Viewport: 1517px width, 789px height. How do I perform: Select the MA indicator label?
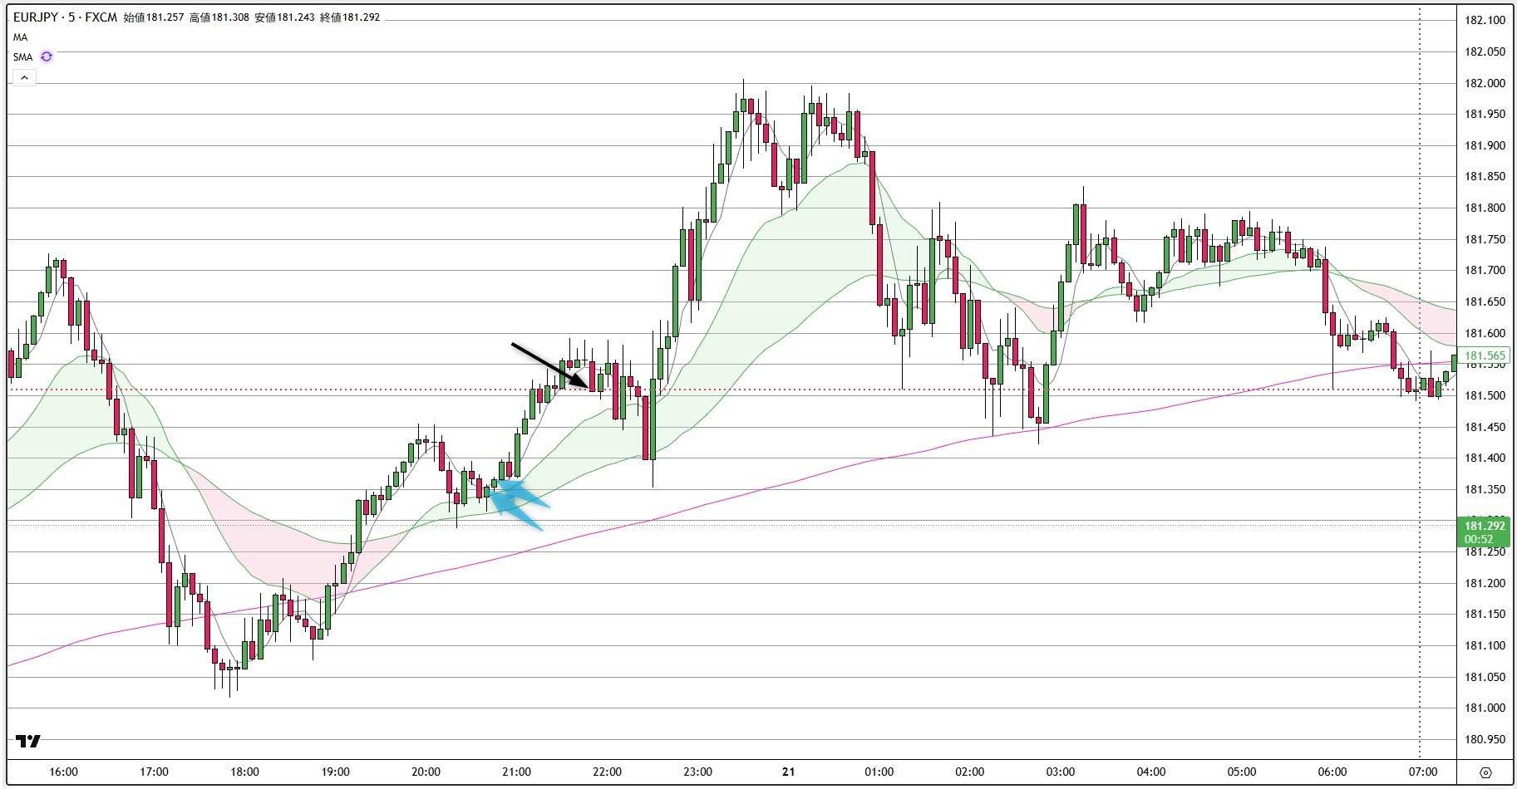(20, 37)
